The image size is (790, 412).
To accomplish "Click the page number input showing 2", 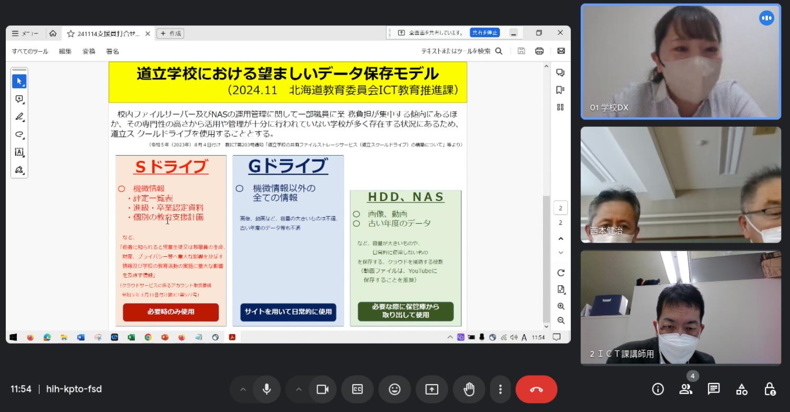I will (x=560, y=208).
